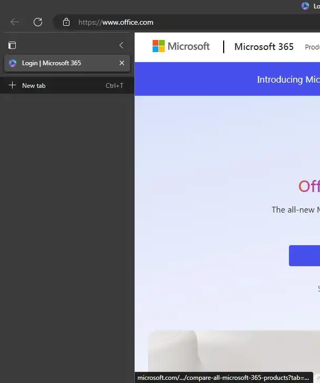
Task: Refresh the page with the reload icon
Action: click(38, 22)
